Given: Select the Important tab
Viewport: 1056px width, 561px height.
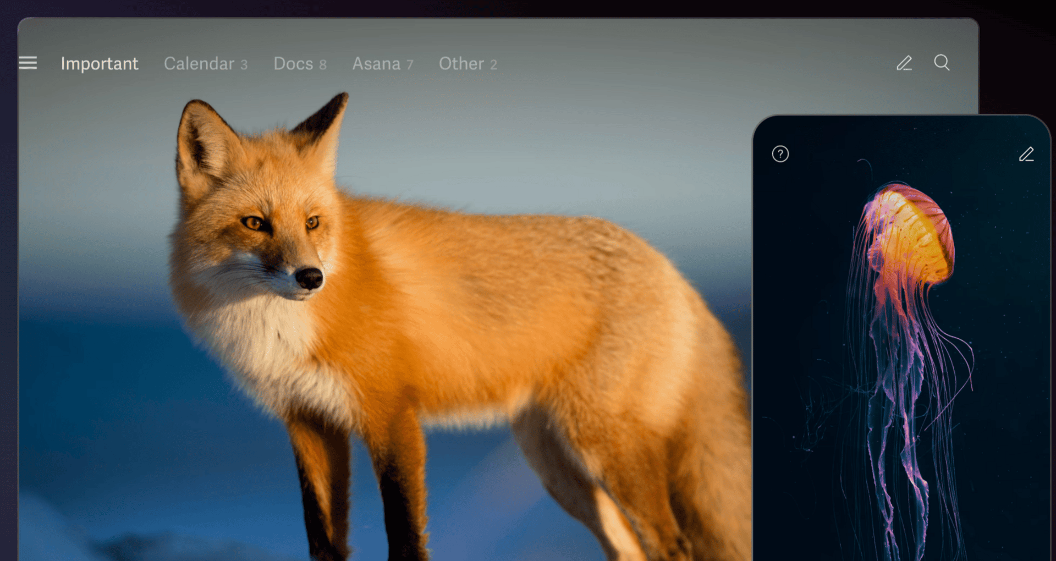Looking at the screenshot, I should pyautogui.click(x=100, y=64).
